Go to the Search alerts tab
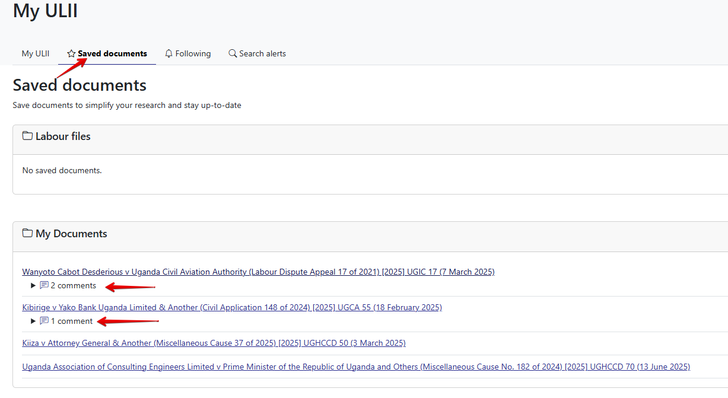The image size is (728, 398). click(262, 54)
